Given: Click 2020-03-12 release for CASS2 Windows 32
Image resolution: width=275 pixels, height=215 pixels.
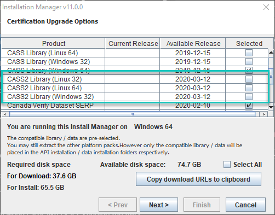Looking at the screenshot, I should click(x=193, y=97).
